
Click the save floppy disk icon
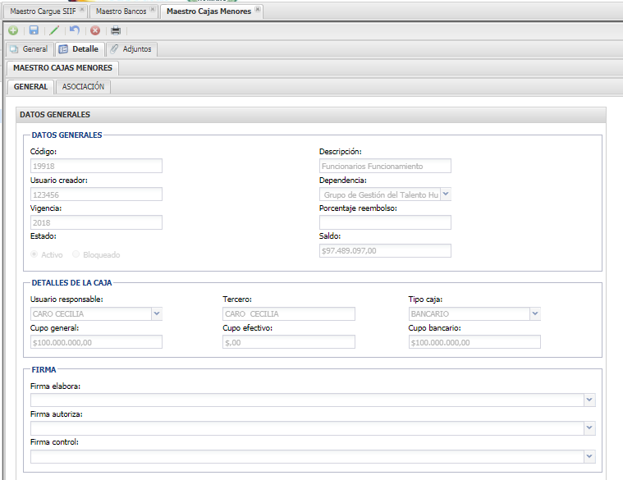(x=34, y=30)
